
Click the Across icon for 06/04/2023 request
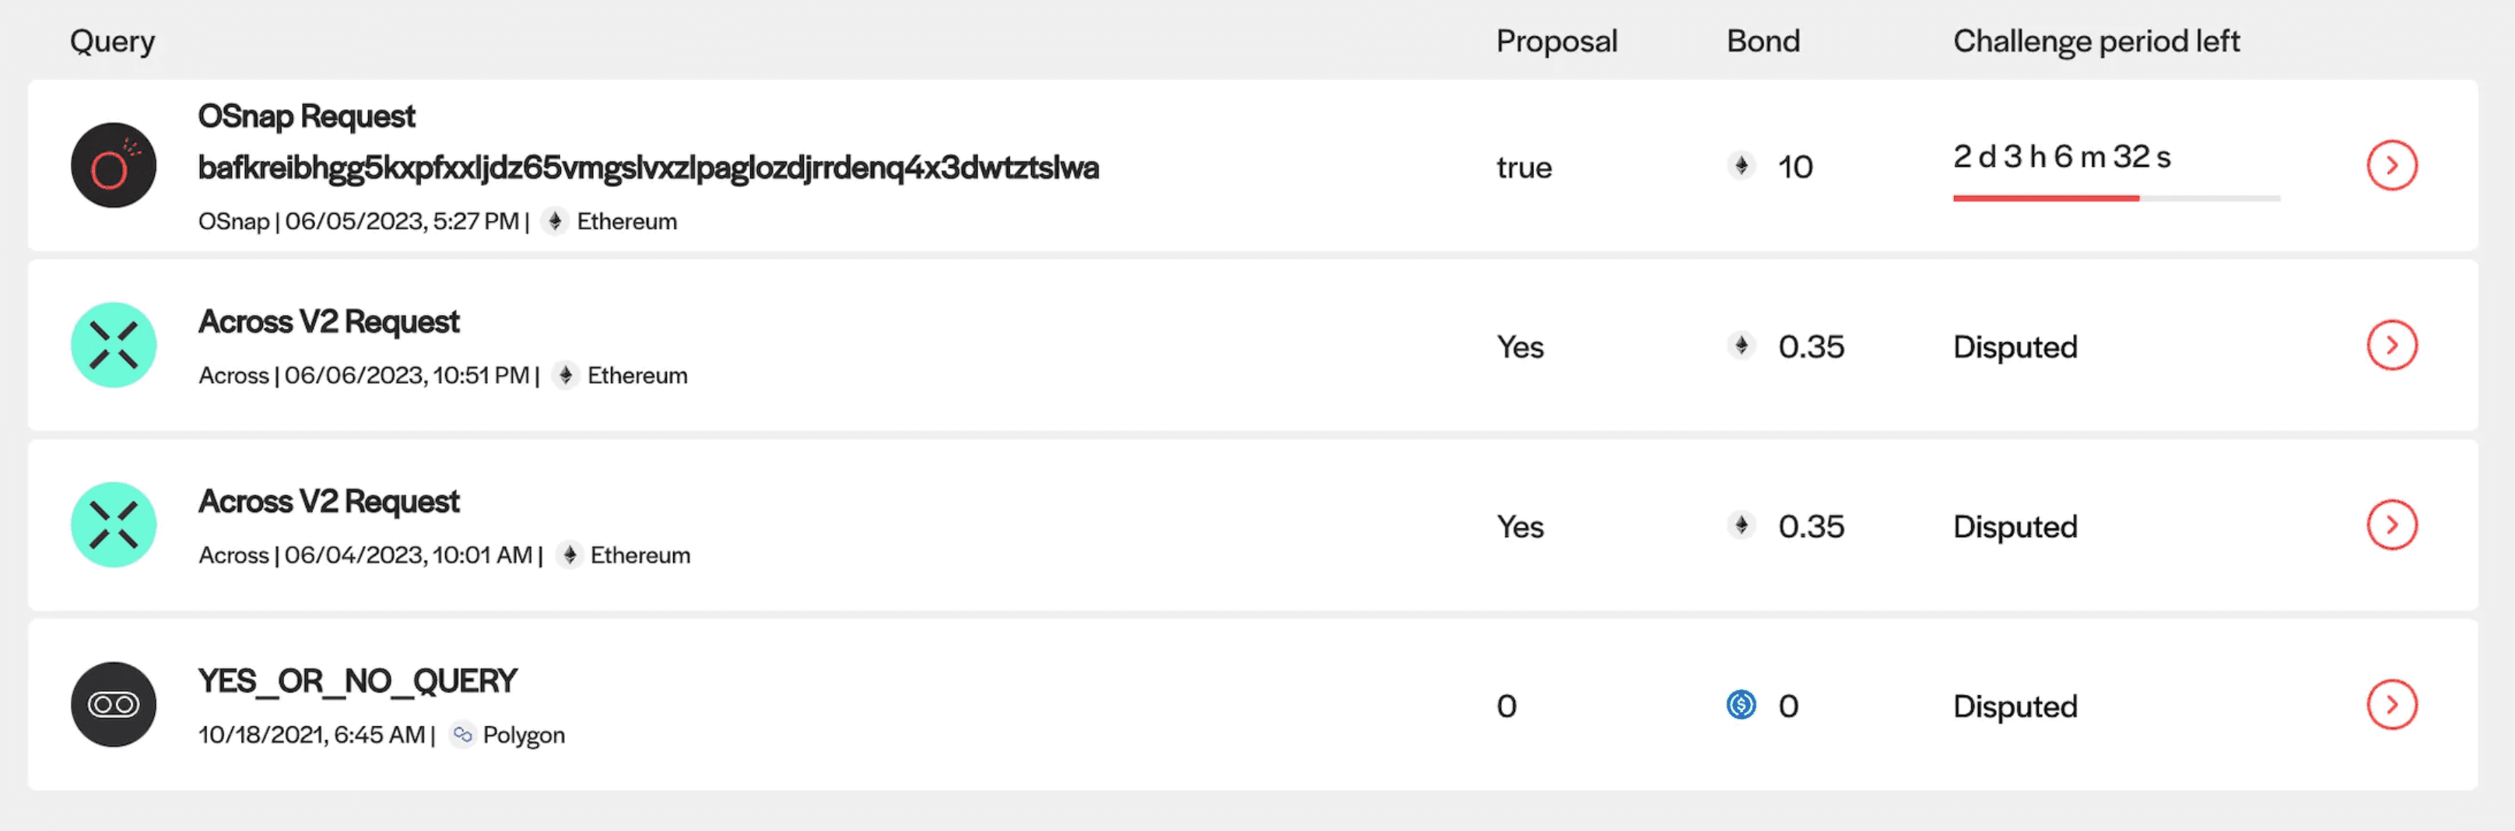pyautogui.click(x=114, y=524)
